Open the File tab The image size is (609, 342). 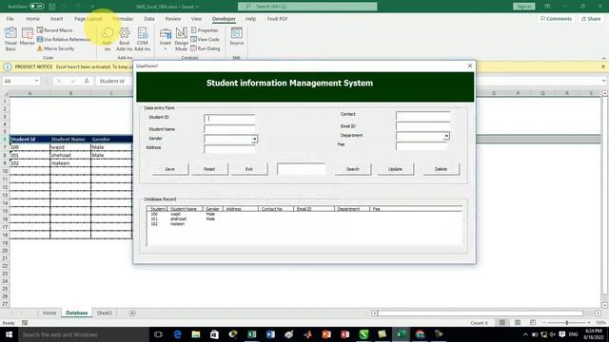10,19
